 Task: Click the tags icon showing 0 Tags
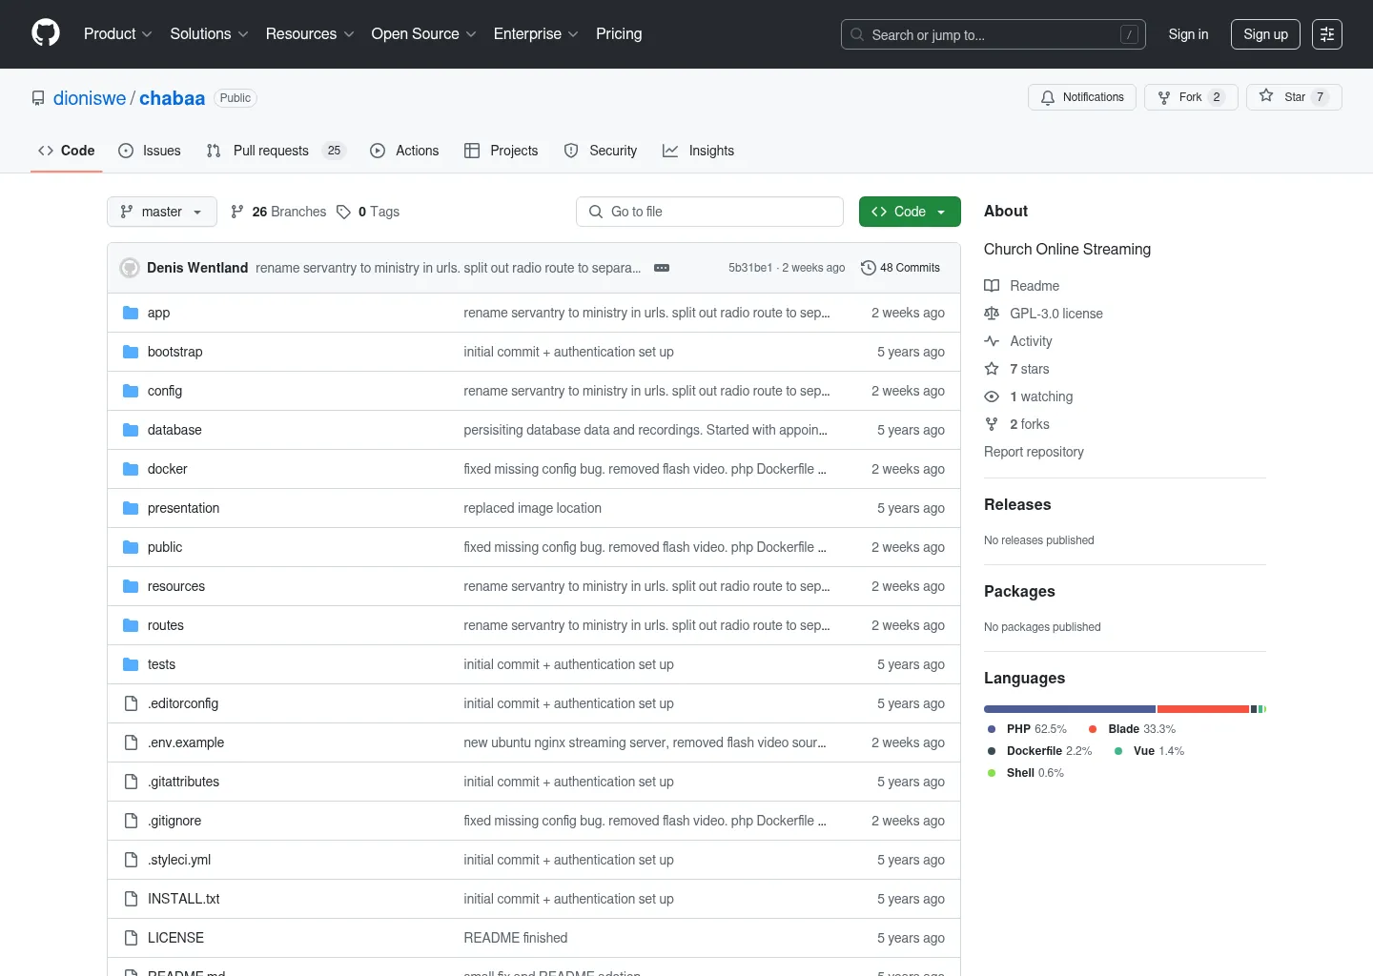(344, 212)
